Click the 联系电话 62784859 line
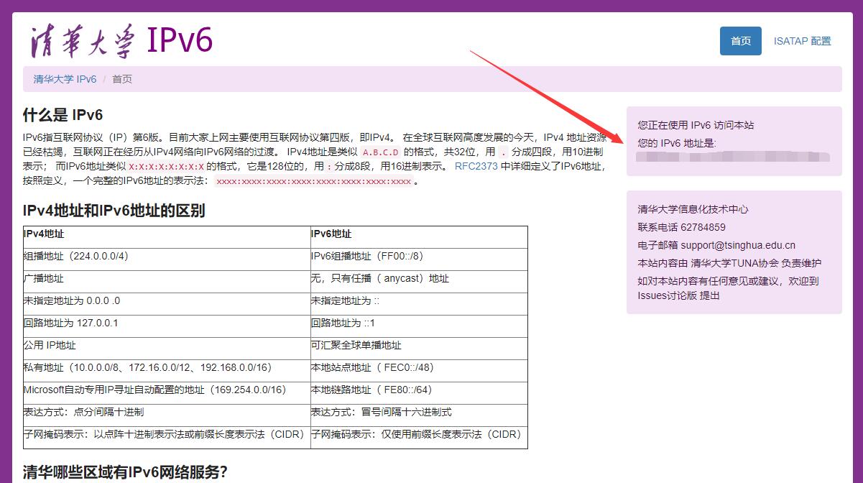The width and height of the screenshot is (863, 483). (x=681, y=227)
